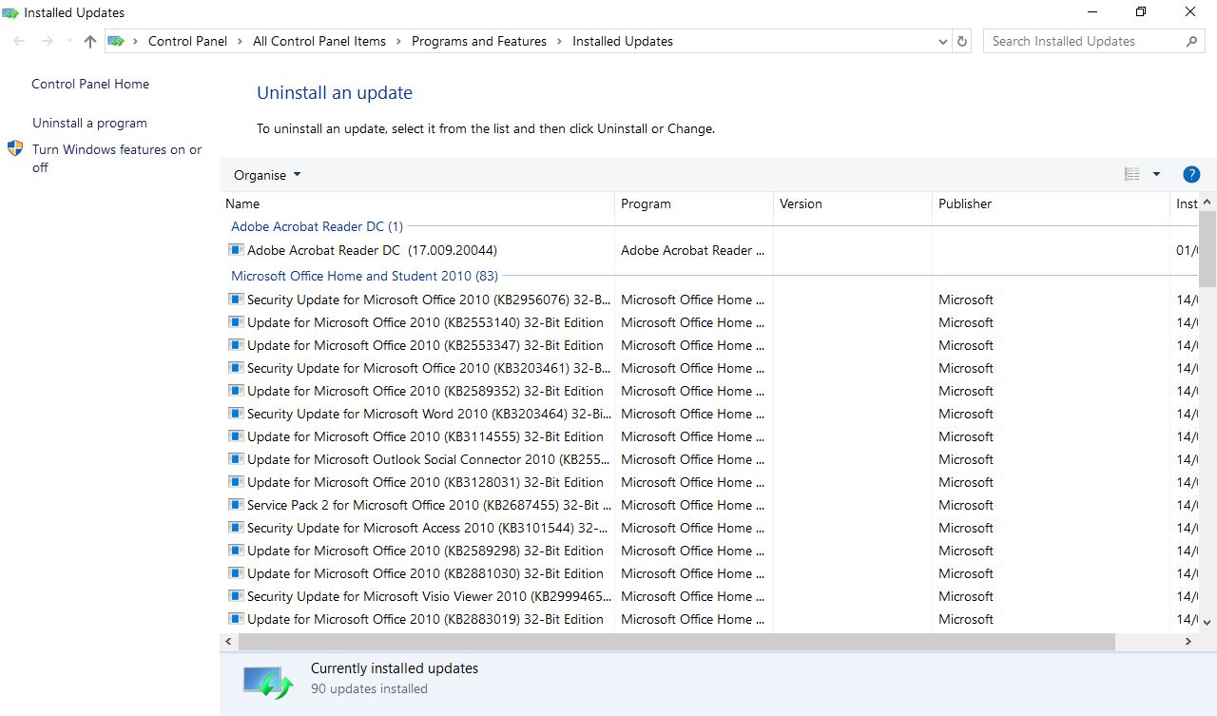
Task: Click the Adobe Acrobat Reader DC update icon
Action: click(236, 250)
